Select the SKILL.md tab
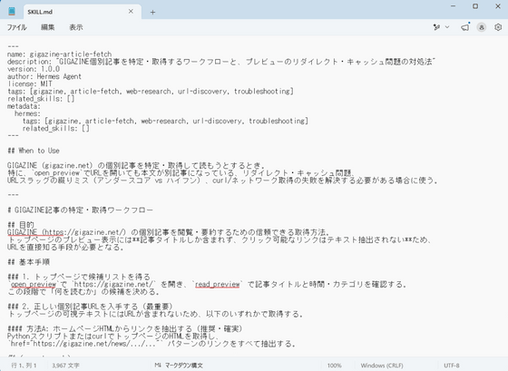The height and width of the screenshot is (371, 508). 83,12
